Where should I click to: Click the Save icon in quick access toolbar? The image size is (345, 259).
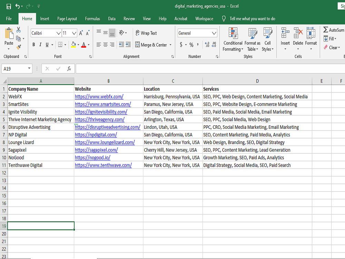pyautogui.click(x=9, y=6)
